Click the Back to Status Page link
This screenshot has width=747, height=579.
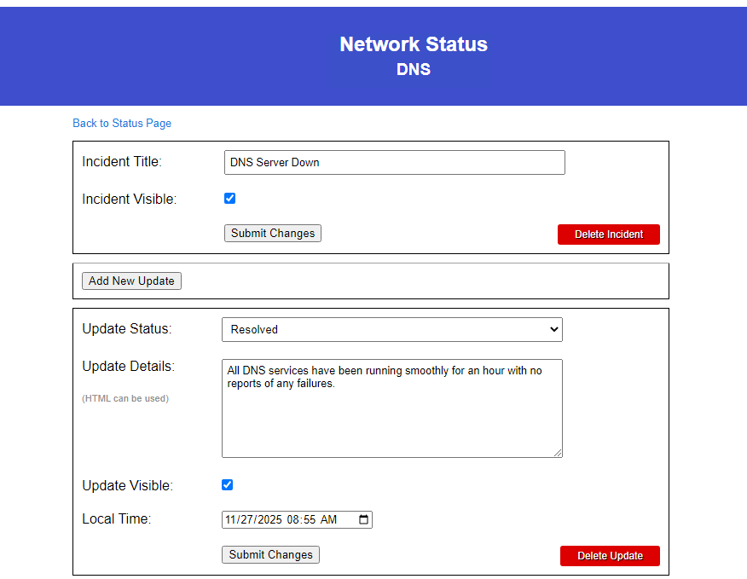coord(121,123)
